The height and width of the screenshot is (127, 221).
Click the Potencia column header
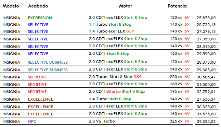click(x=177, y=6)
